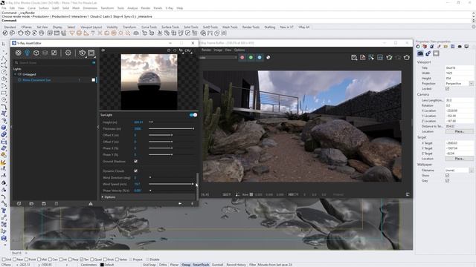This screenshot has width=476, height=267.
Task: Open the File menu
Action: click(x=4, y=8)
